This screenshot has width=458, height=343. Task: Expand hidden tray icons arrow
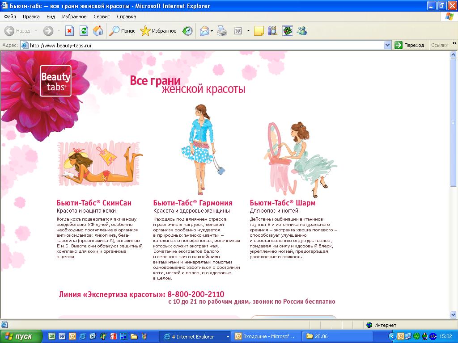tap(392, 337)
